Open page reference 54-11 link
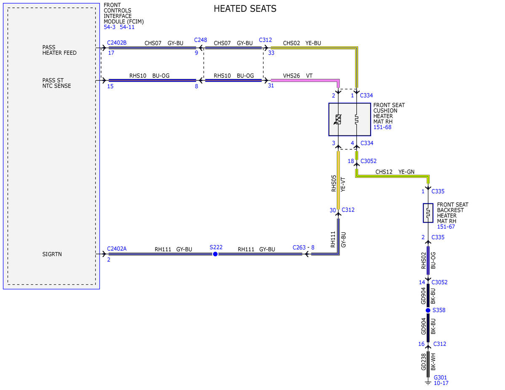Image resolution: width=505 pixels, height=390 pixels. pyautogui.click(x=127, y=27)
